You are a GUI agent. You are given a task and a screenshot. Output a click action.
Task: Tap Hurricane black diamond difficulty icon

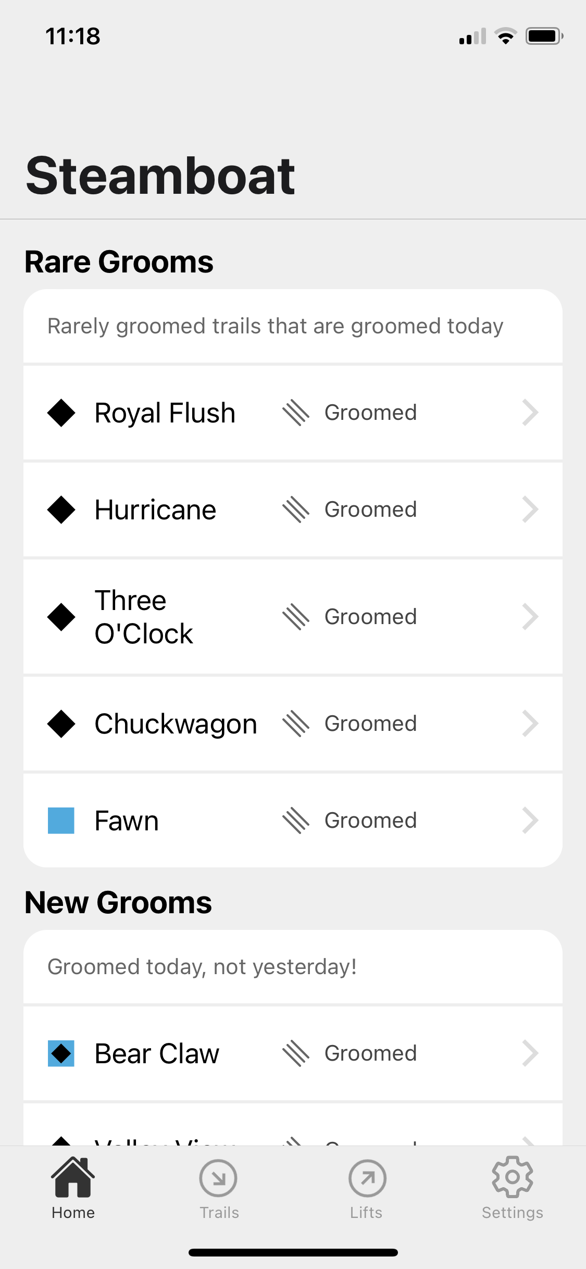61,509
